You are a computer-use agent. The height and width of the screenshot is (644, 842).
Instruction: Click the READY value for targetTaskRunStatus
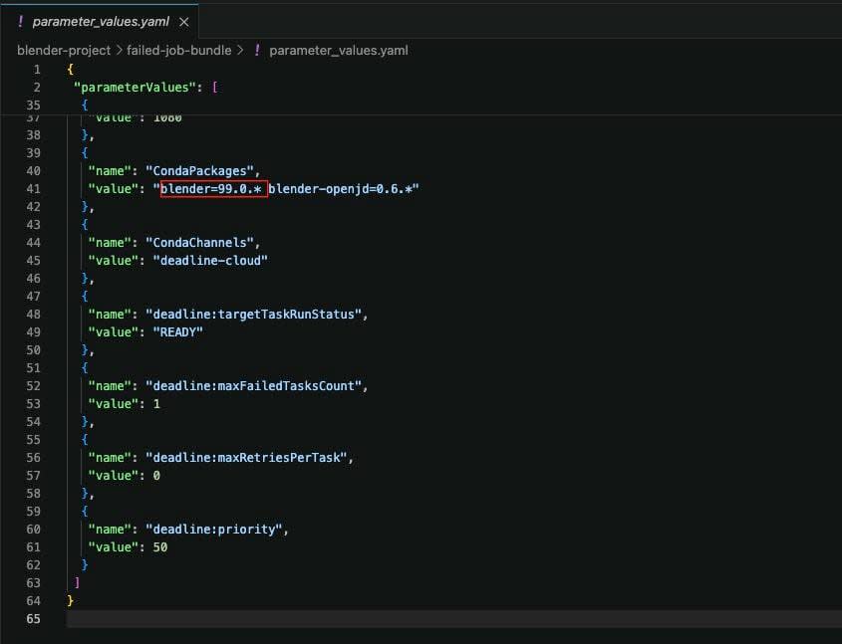(178, 331)
